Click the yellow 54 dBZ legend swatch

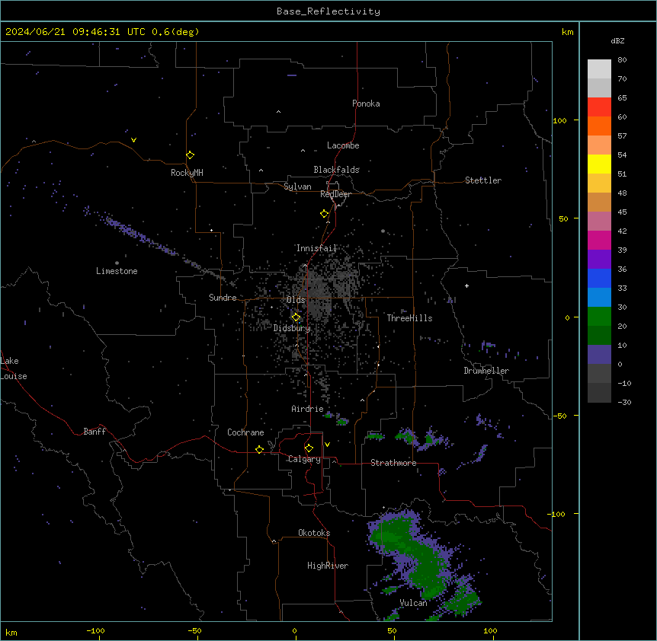599,164
